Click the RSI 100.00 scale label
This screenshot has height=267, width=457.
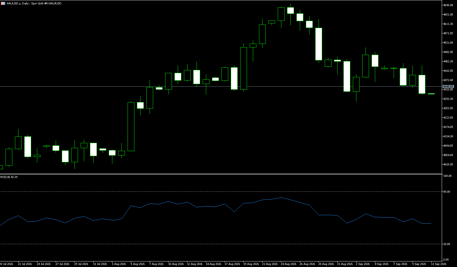pyautogui.click(x=448, y=176)
